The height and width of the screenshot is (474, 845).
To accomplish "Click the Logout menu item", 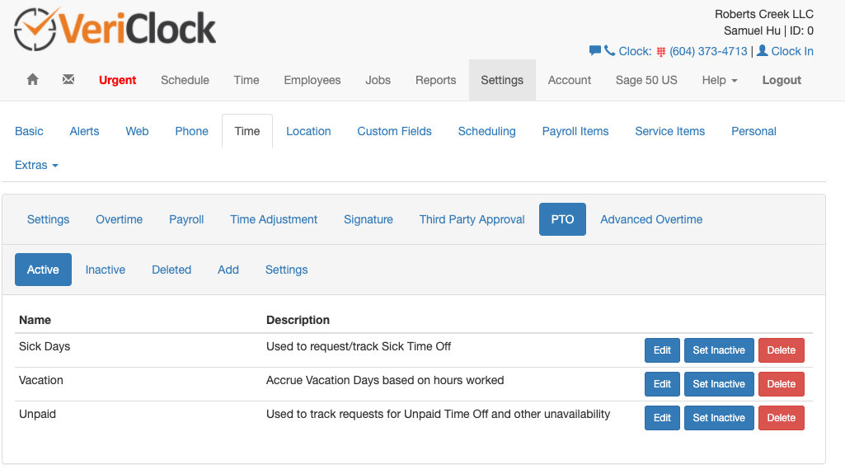I will (782, 80).
